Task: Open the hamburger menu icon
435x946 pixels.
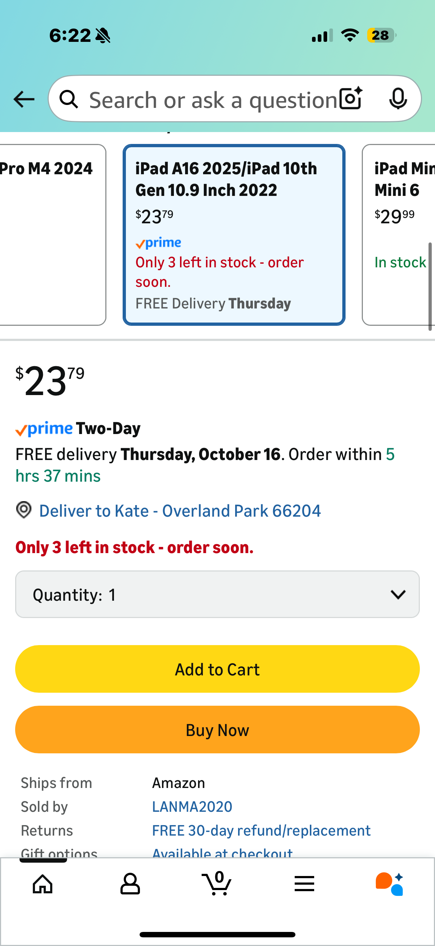Action: point(304,884)
